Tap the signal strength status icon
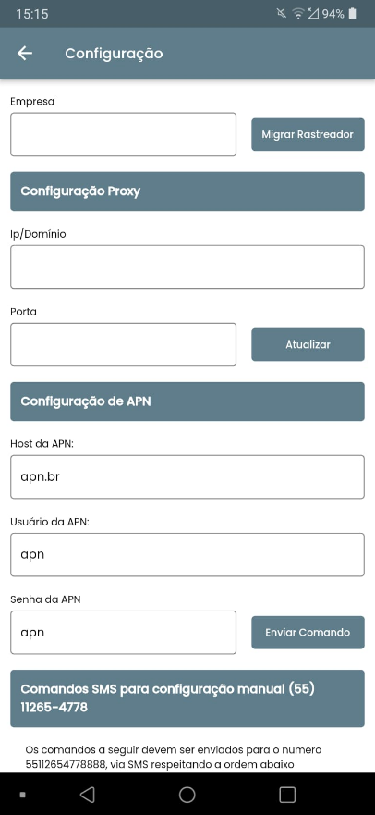Viewport: 375px width, 815px height. click(313, 14)
